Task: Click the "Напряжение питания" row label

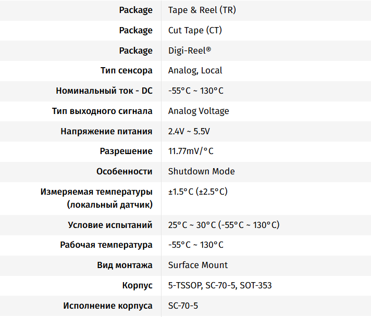Action: [106, 131]
